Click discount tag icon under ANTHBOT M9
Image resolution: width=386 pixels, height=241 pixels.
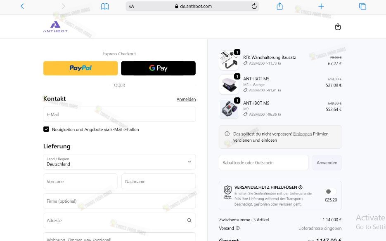pyautogui.click(x=246, y=115)
